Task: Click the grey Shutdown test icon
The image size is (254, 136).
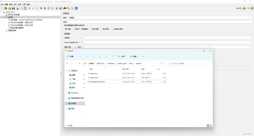Action: (52, 8)
